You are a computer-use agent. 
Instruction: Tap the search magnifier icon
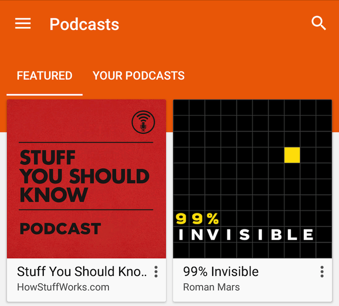tap(318, 23)
